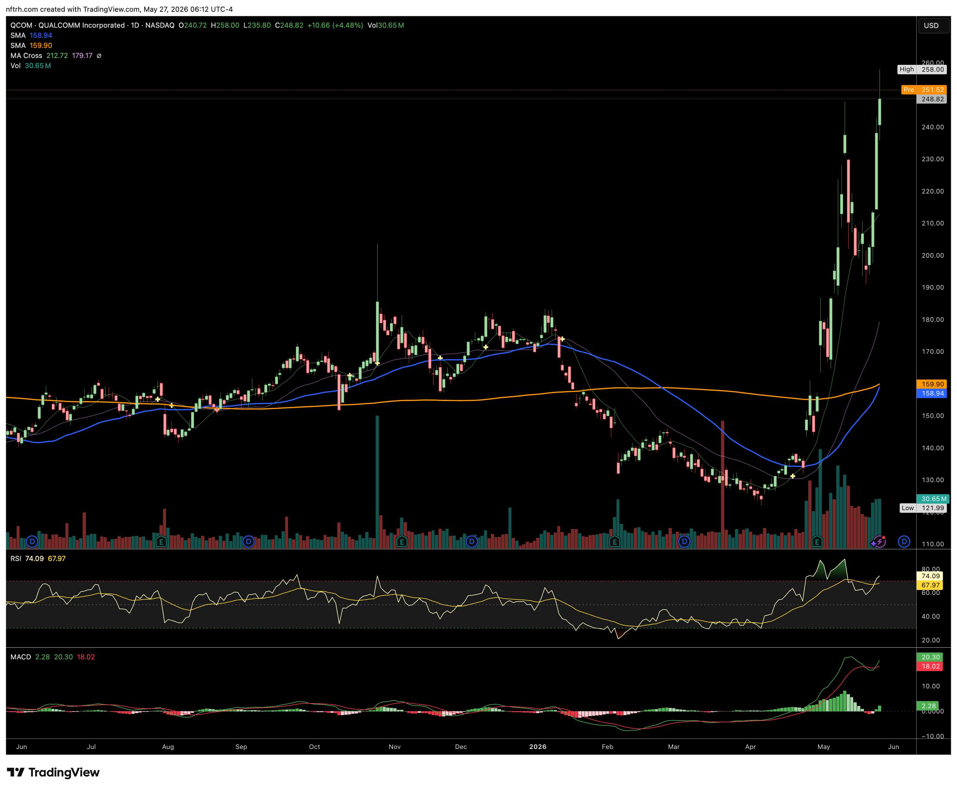Click the Dec label on the time axis

(461, 747)
